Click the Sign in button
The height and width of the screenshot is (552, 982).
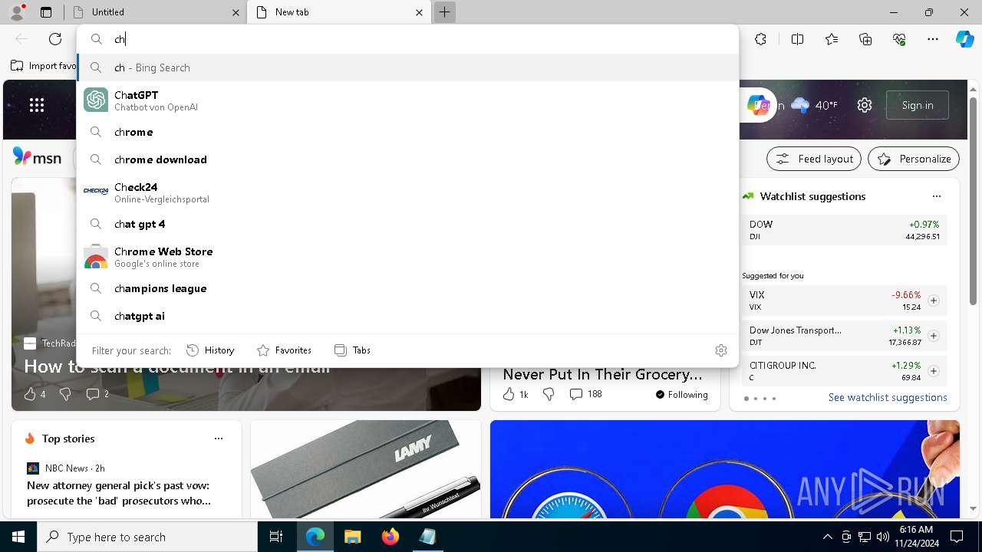point(918,105)
